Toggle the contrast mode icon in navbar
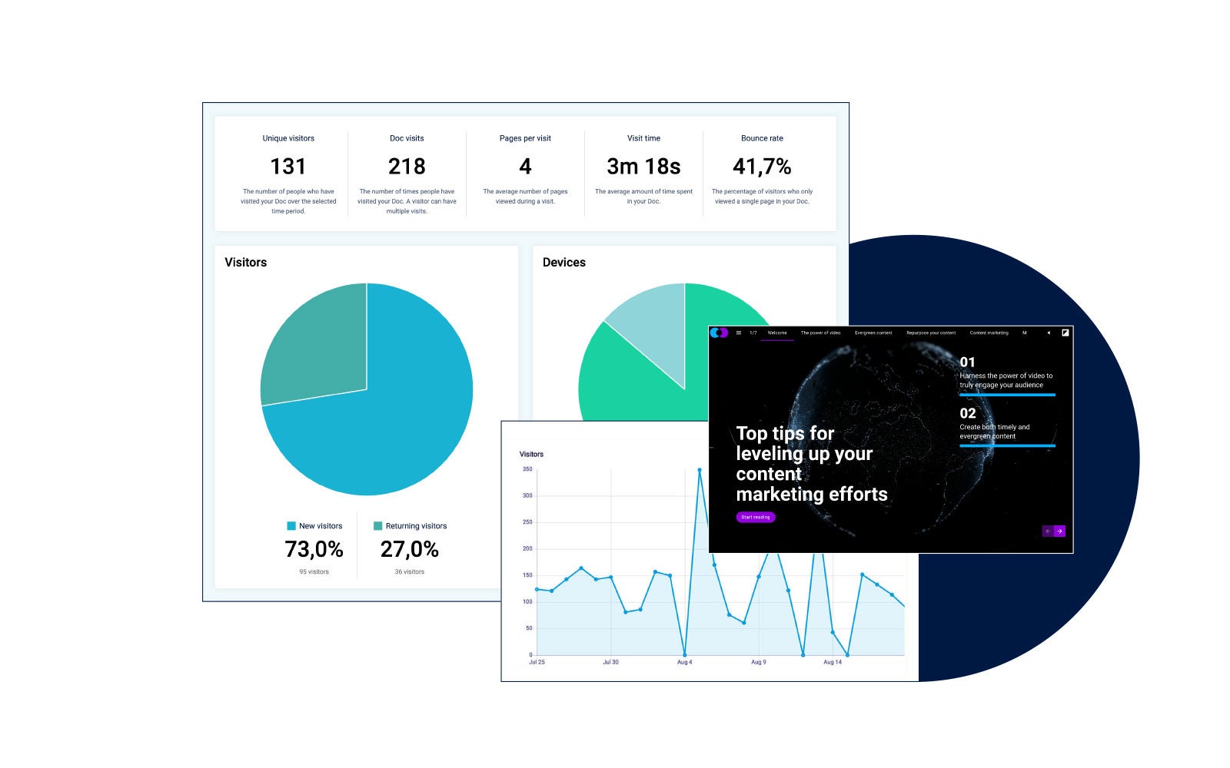Screen dimensions: 1230x768 coord(1065,333)
